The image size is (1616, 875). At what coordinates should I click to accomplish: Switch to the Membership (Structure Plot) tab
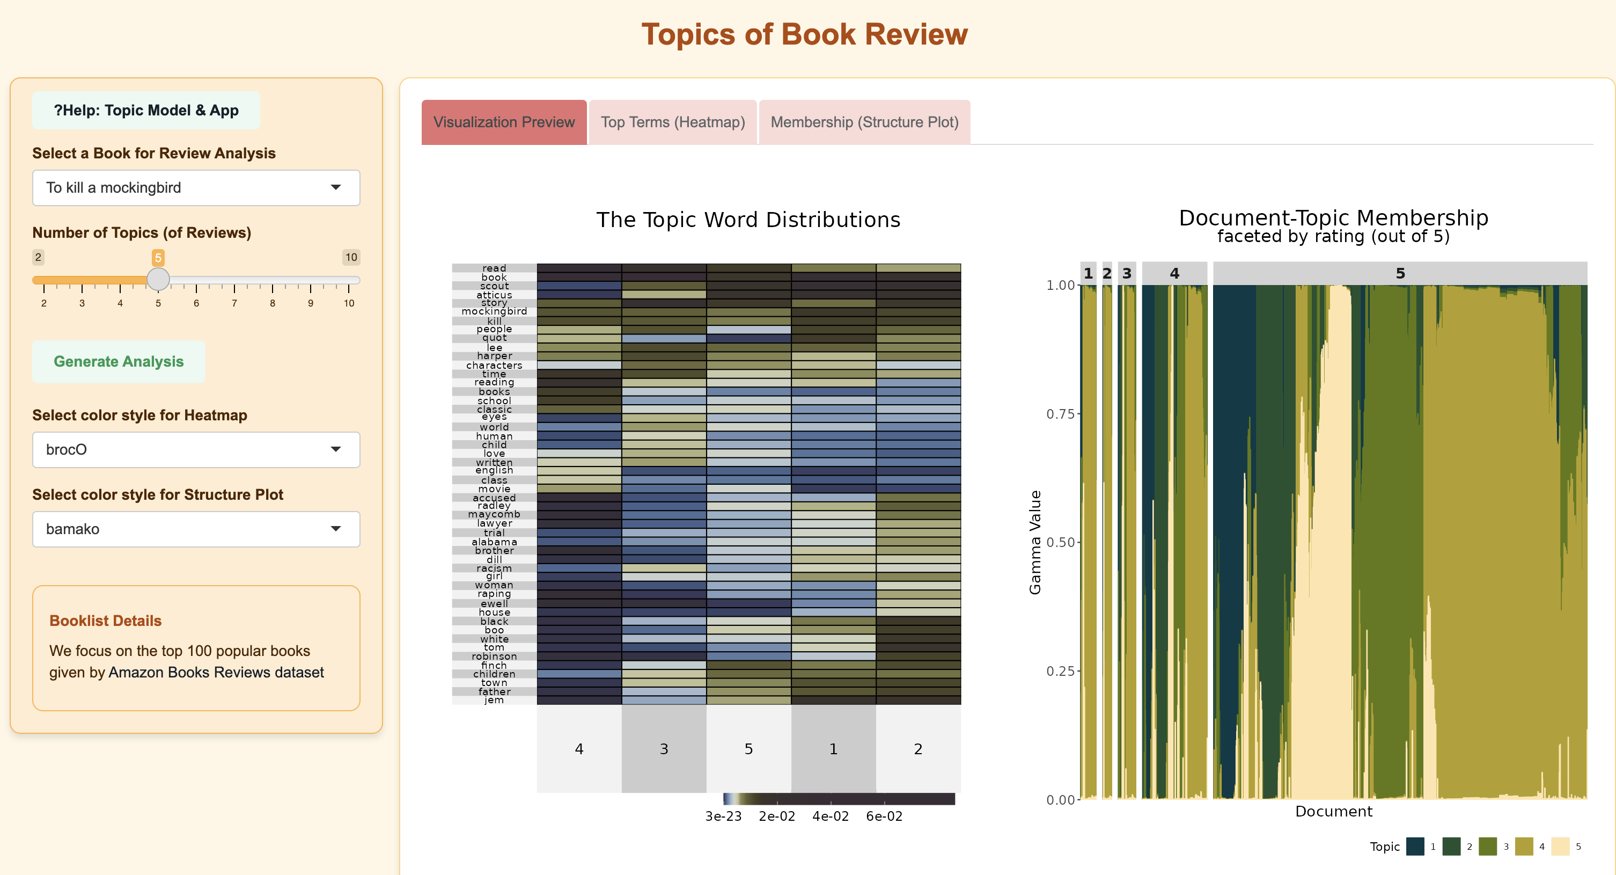(x=864, y=122)
